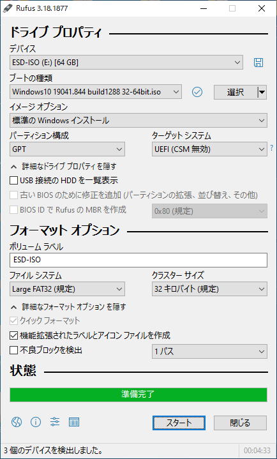The image size is (277, 459).
Task: Open the about information icon
Action: (36, 422)
